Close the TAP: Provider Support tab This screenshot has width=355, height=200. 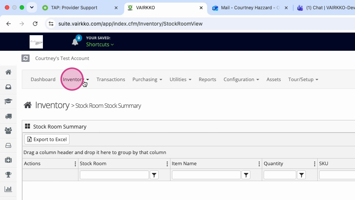[116, 8]
